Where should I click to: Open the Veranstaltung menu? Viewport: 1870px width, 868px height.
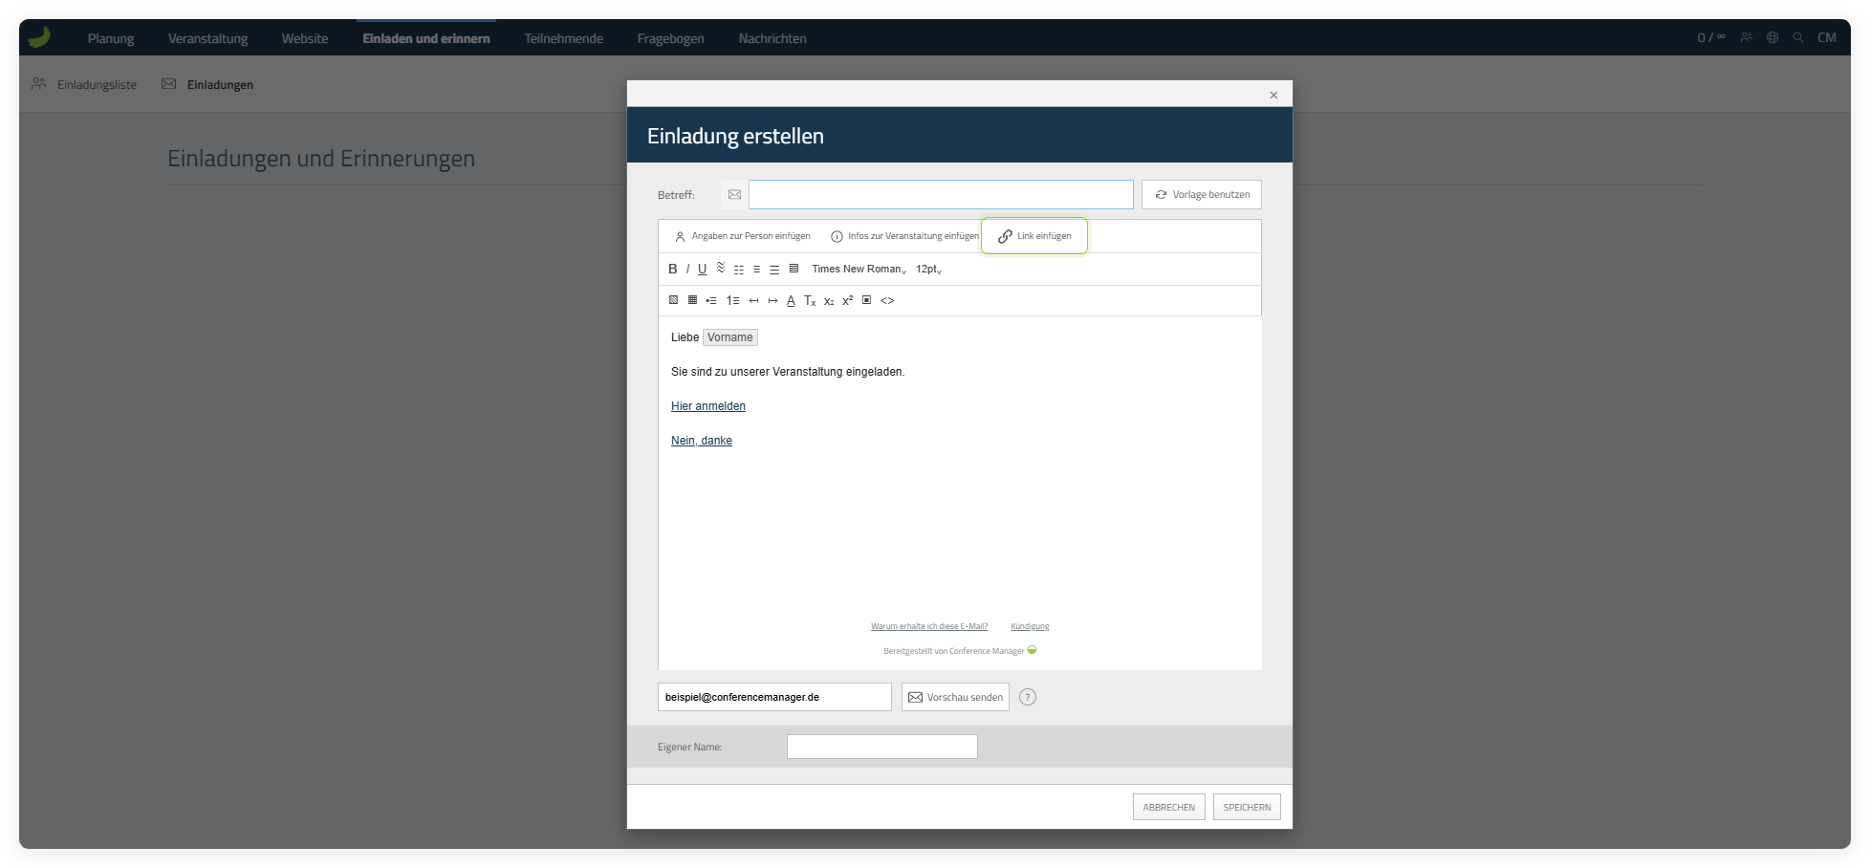(207, 38)
